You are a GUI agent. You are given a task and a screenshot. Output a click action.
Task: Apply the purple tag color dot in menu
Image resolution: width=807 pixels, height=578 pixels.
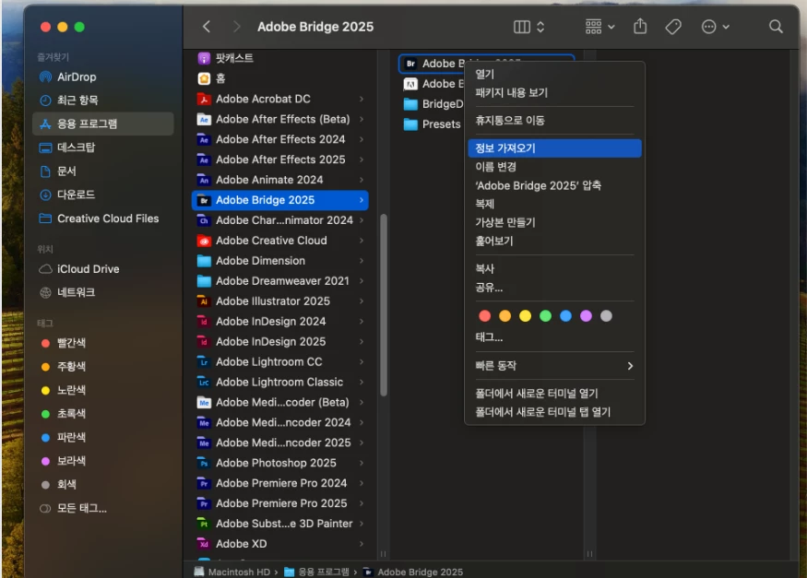point(586,316)
